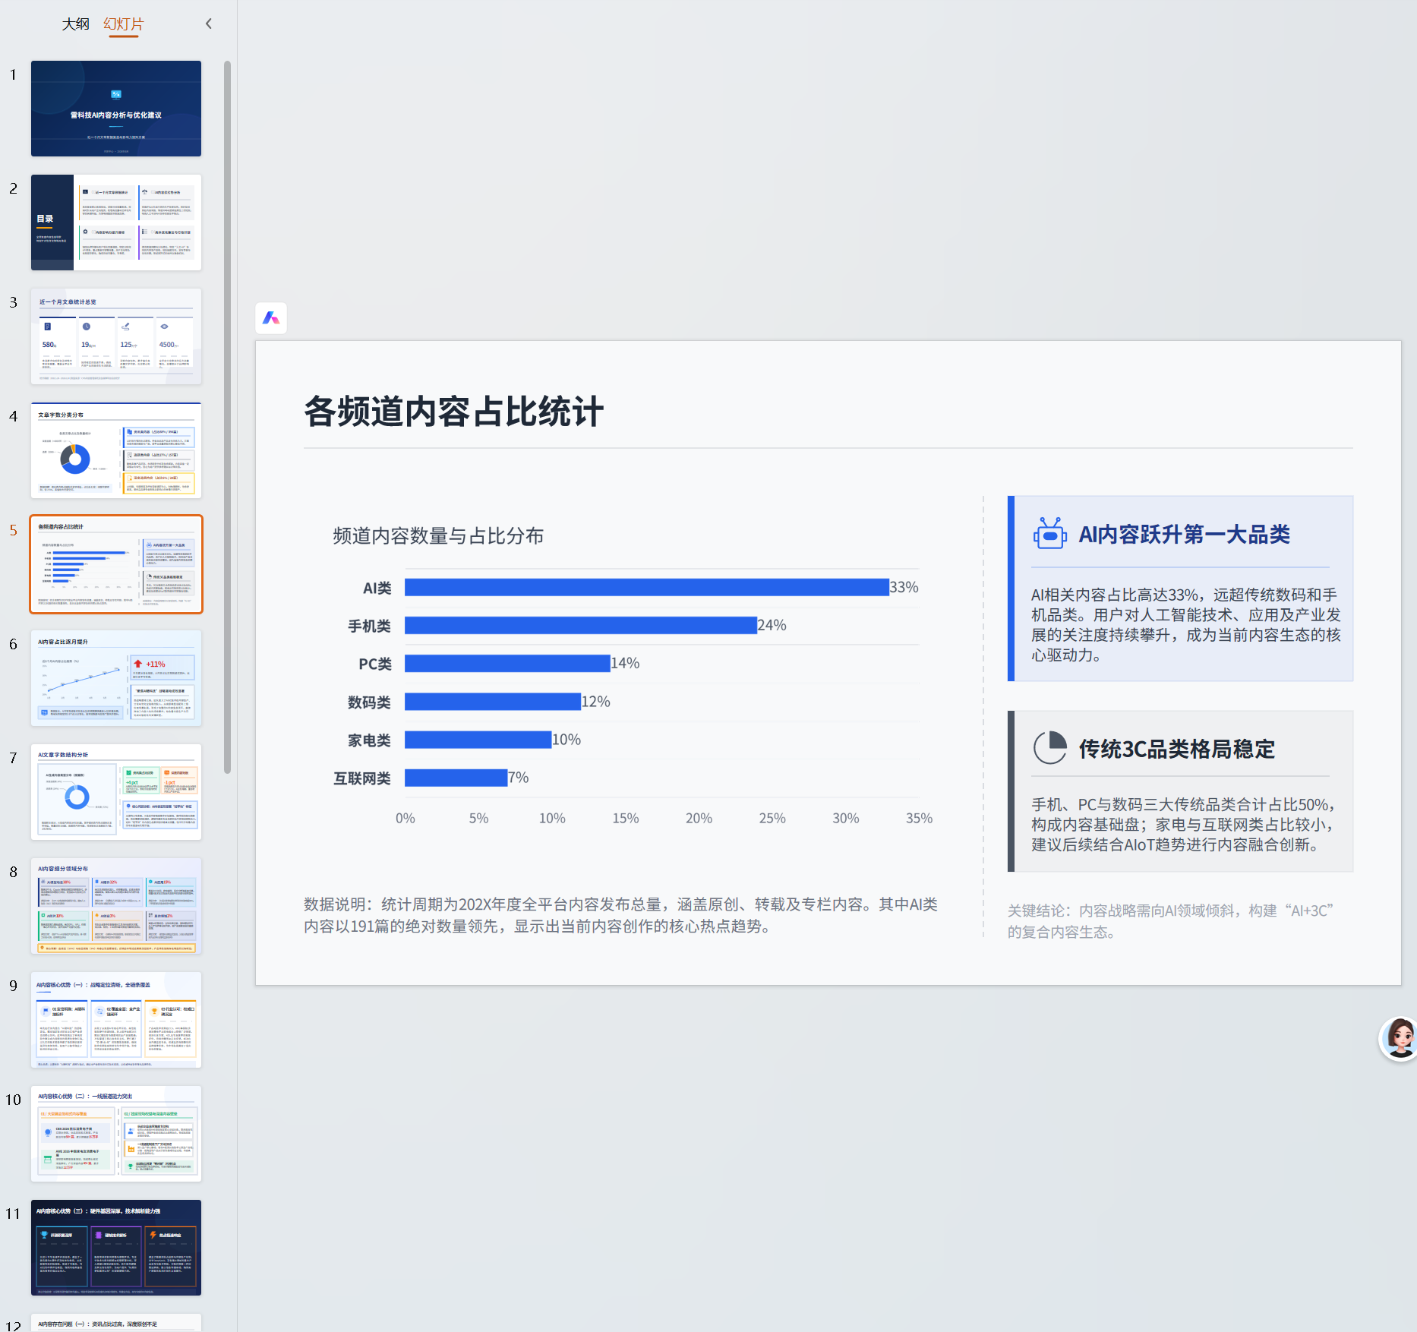Select heading AI内容跃升第一大品类
This screenshot has height=1332, width=1417.
(1185, 535)
